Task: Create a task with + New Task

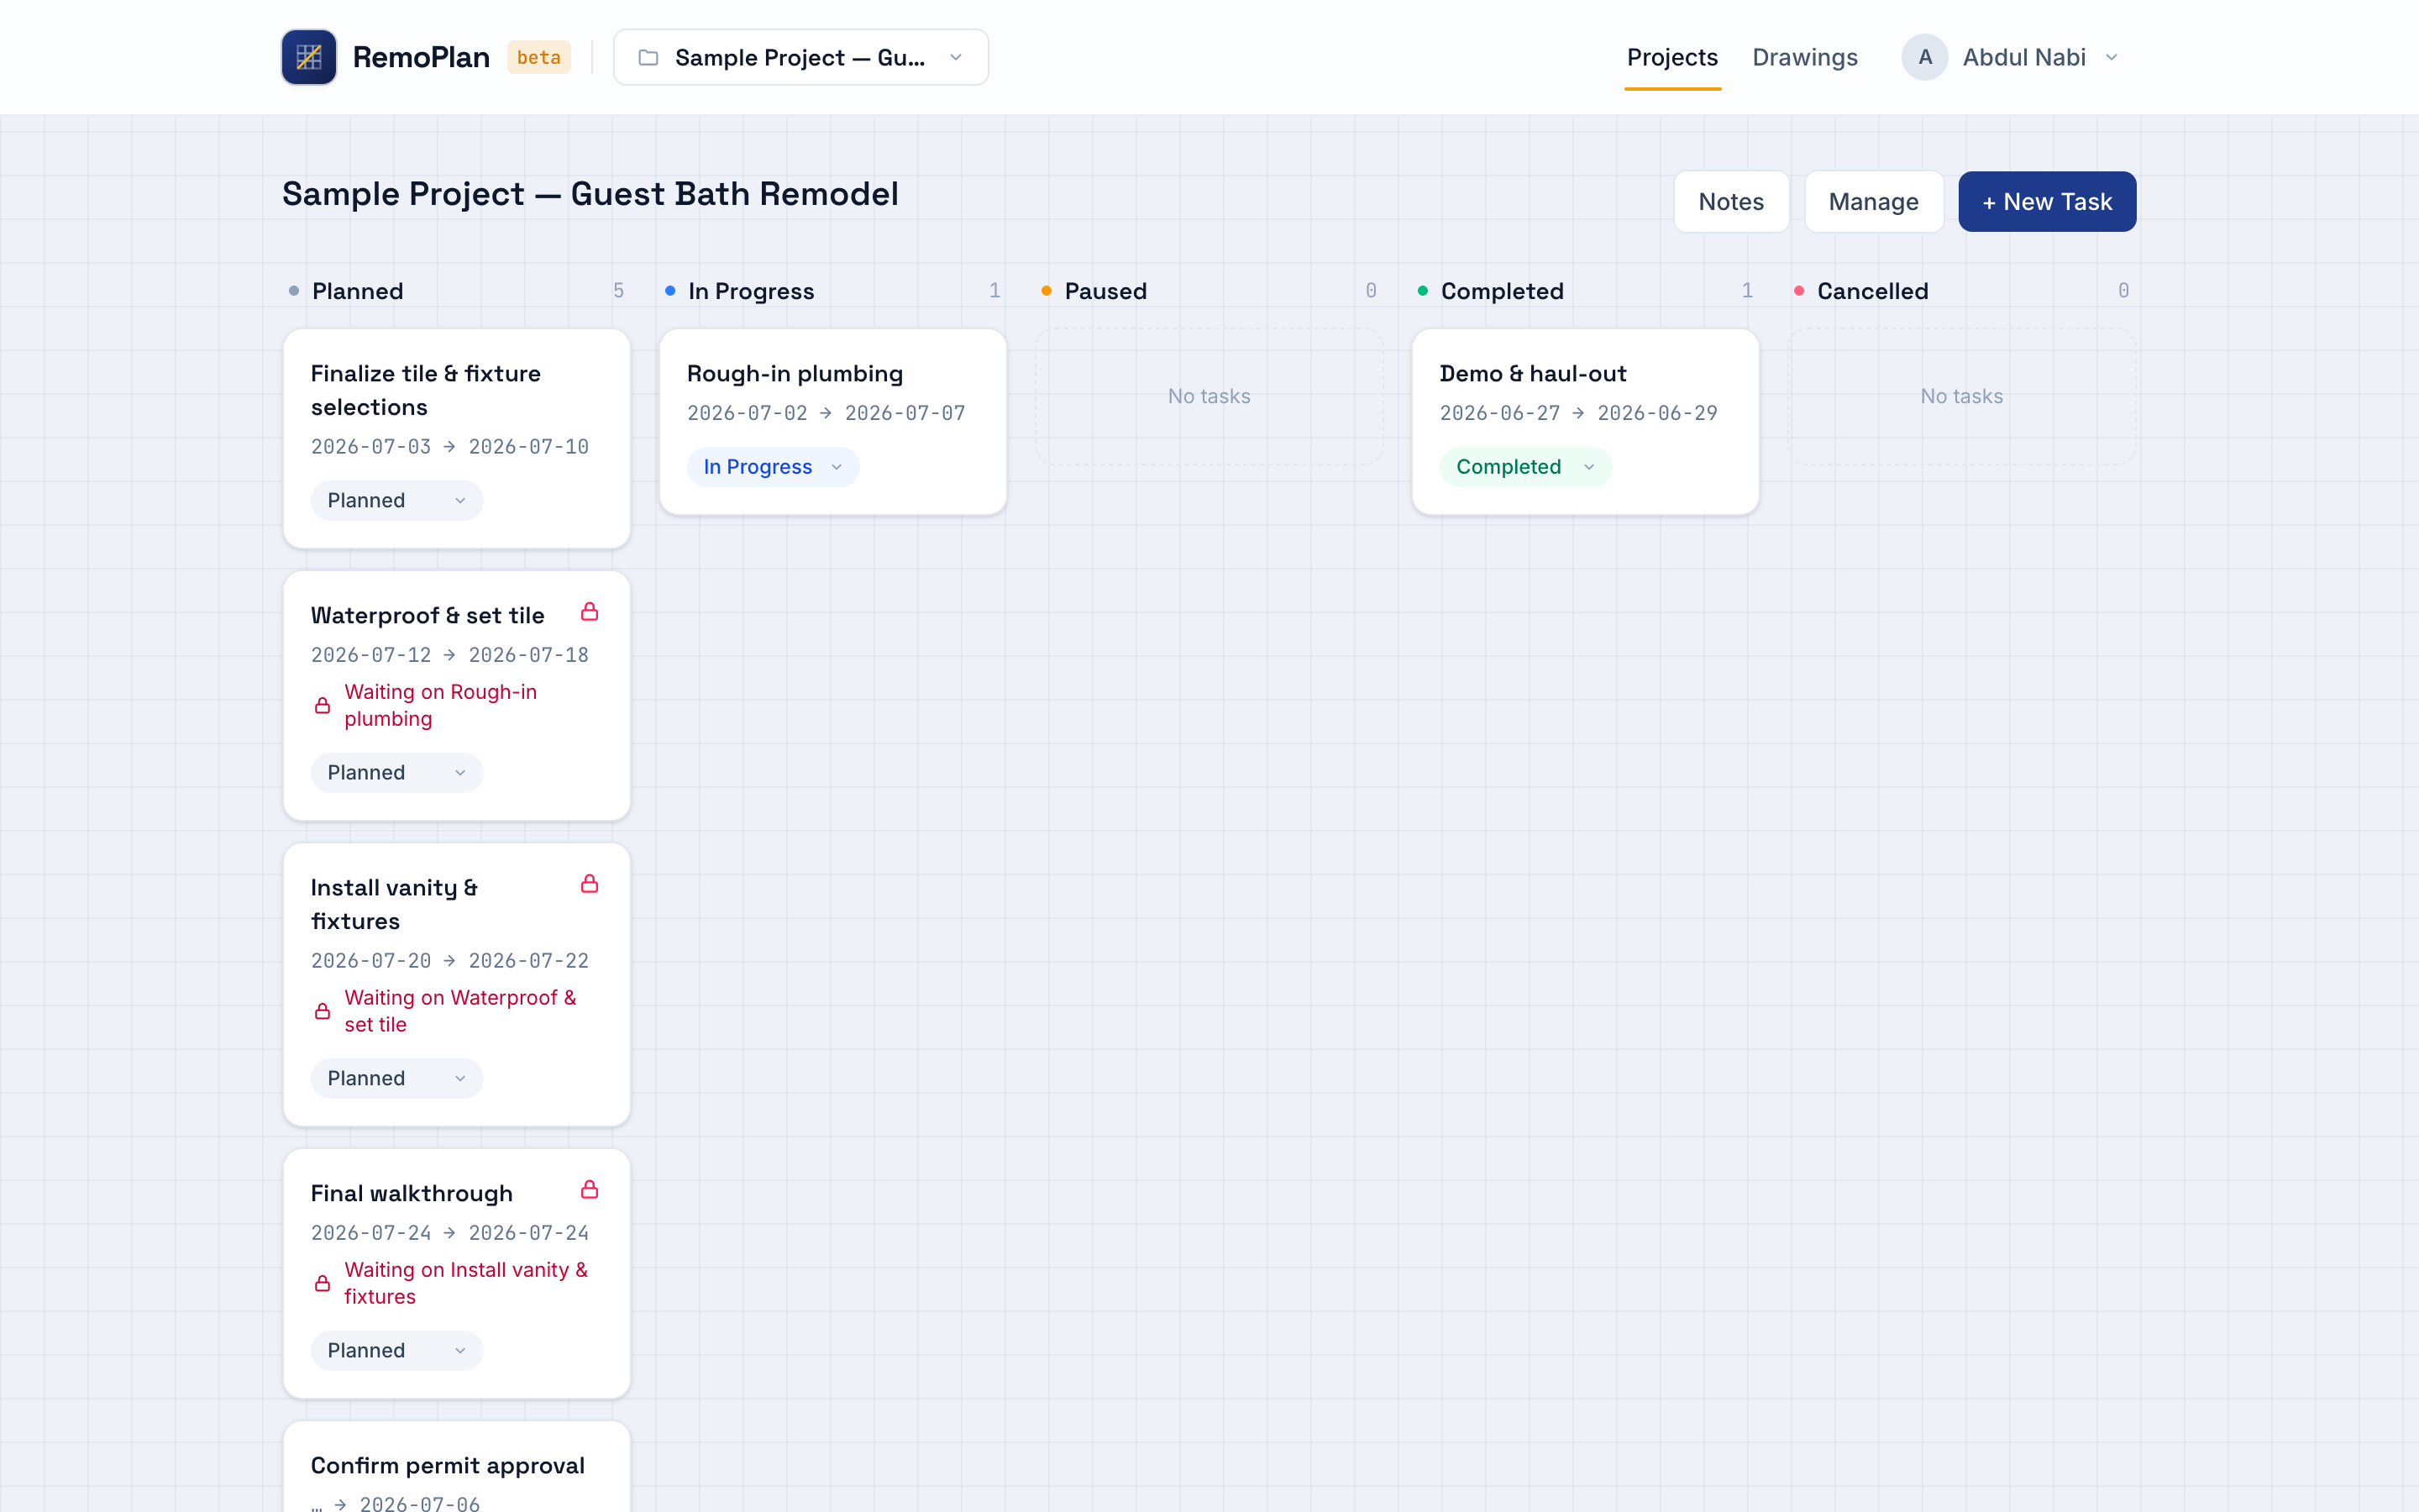Action: click(2046, 202)
